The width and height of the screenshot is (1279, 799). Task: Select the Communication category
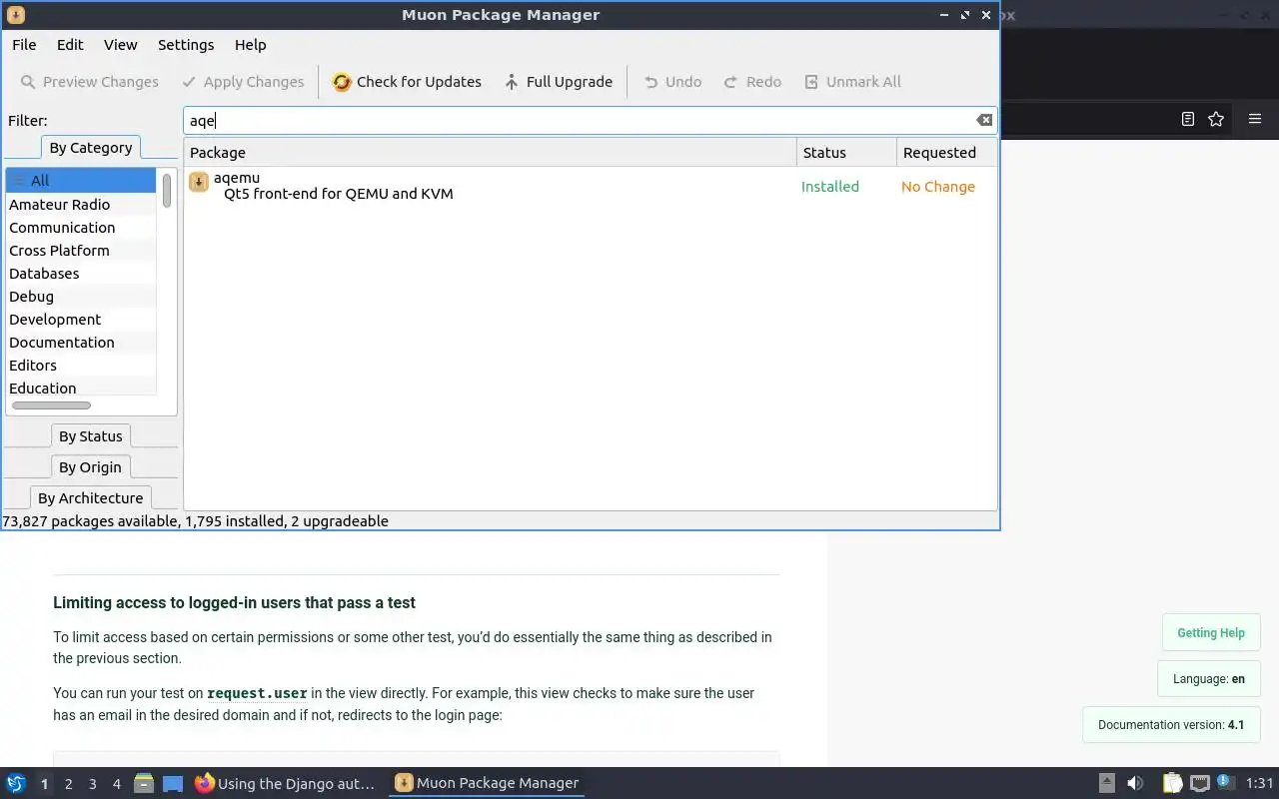[x=81, y=227]
